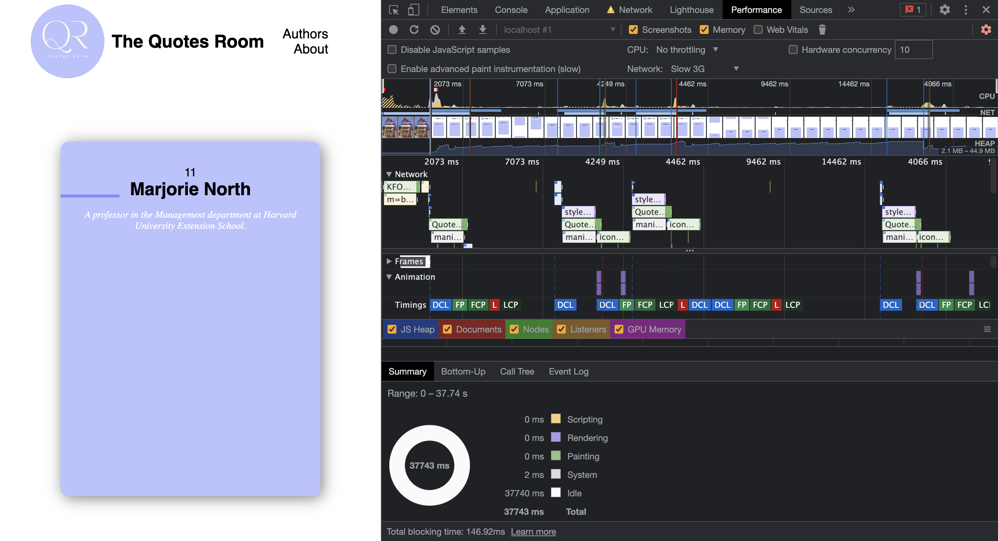Click the Learn more link

(x=533, y=532)
